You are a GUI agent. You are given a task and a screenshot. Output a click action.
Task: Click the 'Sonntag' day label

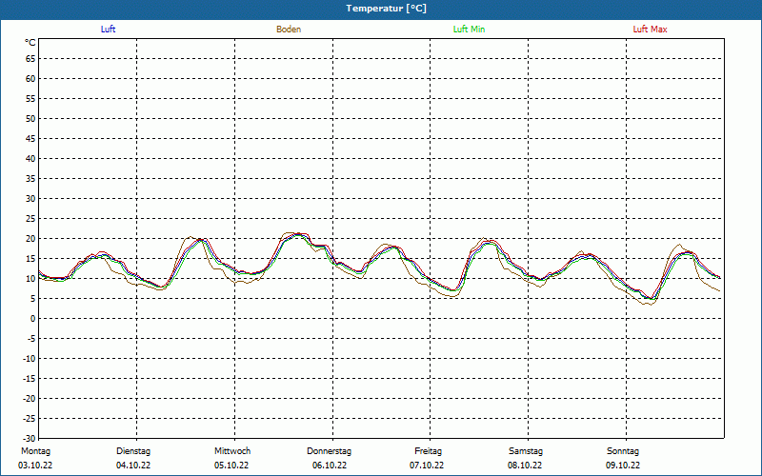(x=623, y=451)
